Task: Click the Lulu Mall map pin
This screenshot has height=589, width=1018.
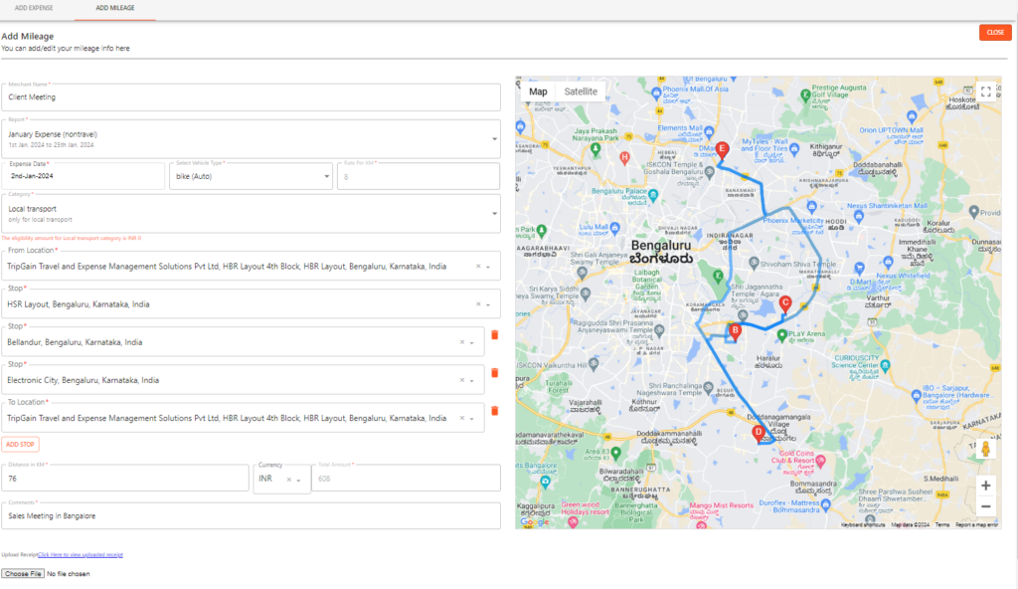Action: click(x=614, y=228)
